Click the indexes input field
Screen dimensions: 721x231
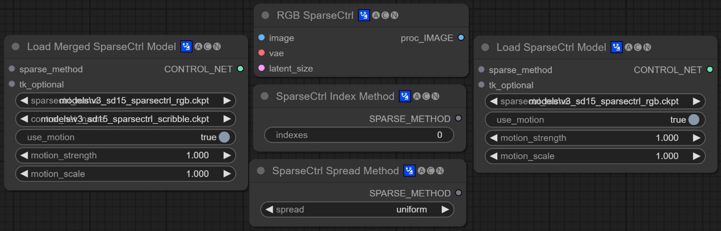click(359, 135)
